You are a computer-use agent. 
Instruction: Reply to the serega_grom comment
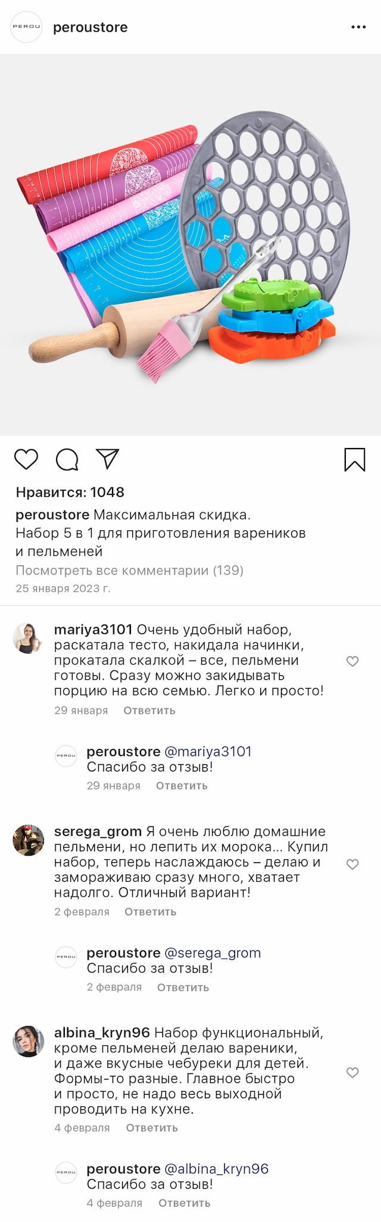point(151,912)
